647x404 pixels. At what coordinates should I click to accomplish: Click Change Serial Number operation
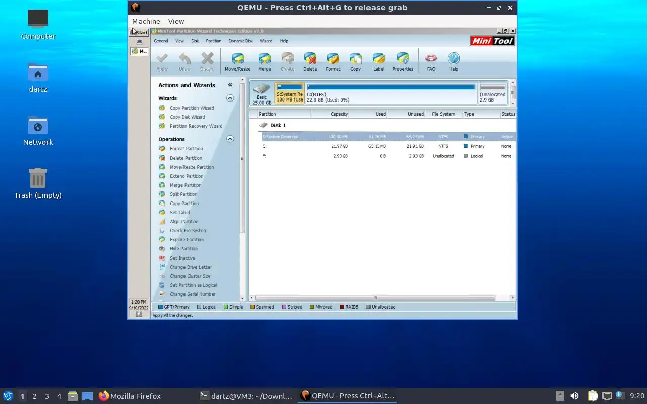pos(193,294)
